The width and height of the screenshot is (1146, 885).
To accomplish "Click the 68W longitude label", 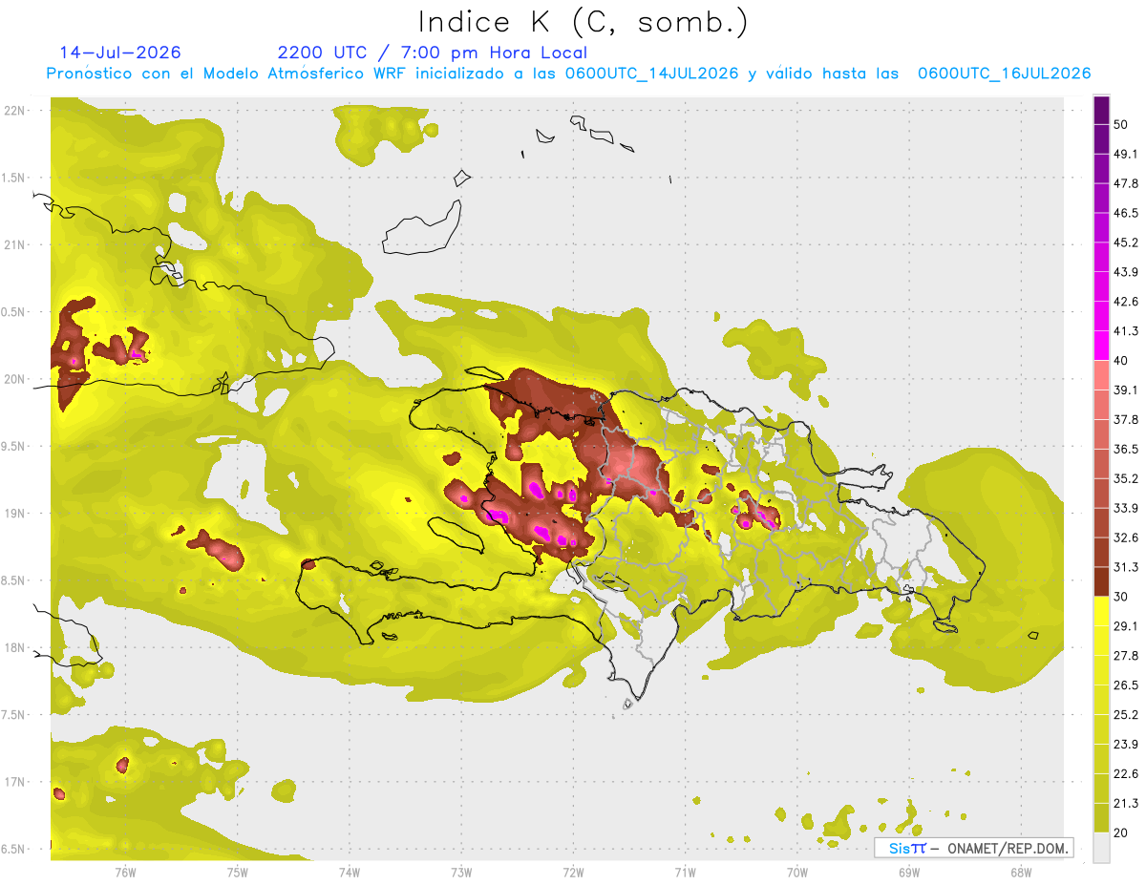I will click(x=1020, y=872).
